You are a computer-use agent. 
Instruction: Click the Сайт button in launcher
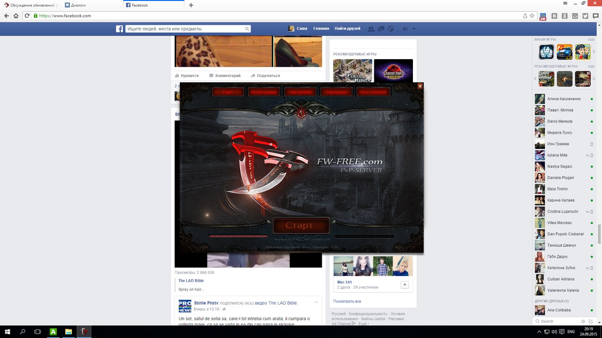228,92
